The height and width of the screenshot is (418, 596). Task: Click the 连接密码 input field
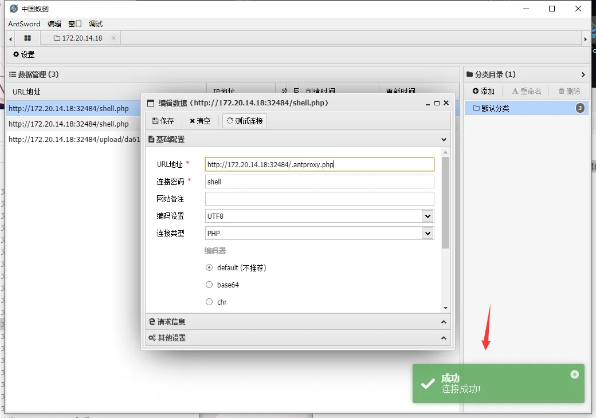click(x=319, y=182)
